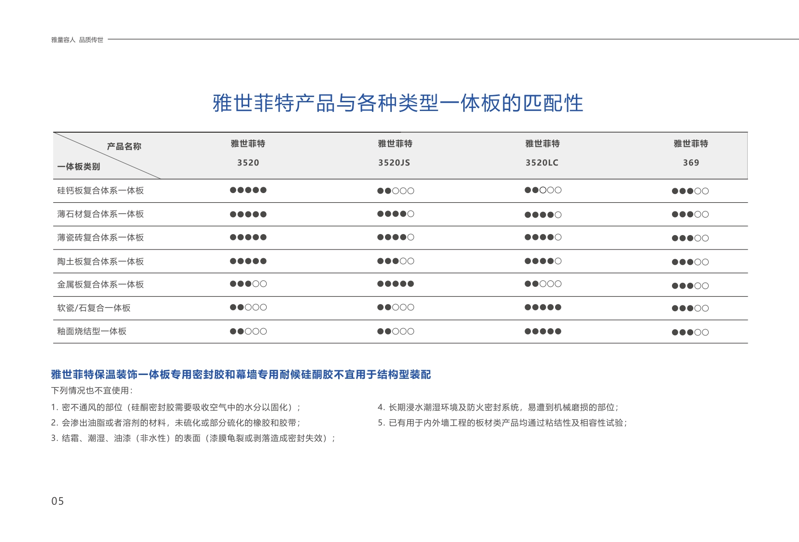This screenshot has width=799, height=542.
Task: Click the 3520 rating dots for 硅钙板复合体系一体板
Action: click(x=248, y=190)
